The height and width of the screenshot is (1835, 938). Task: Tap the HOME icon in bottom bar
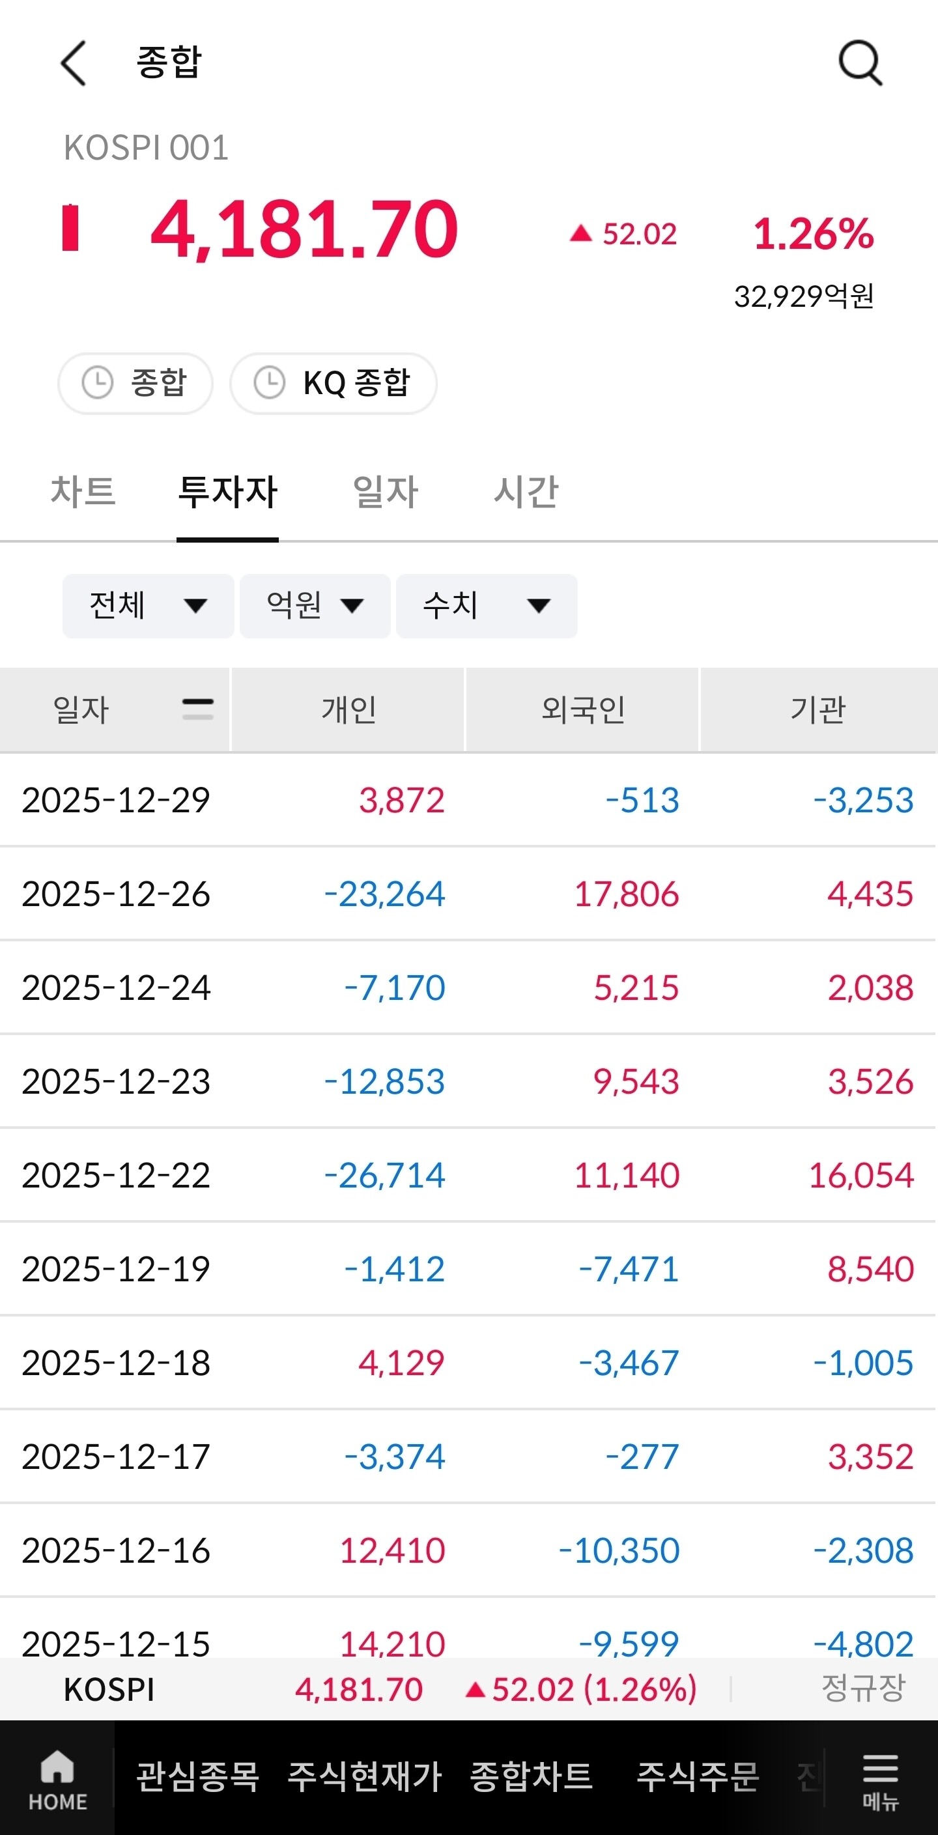[57, 1780]
